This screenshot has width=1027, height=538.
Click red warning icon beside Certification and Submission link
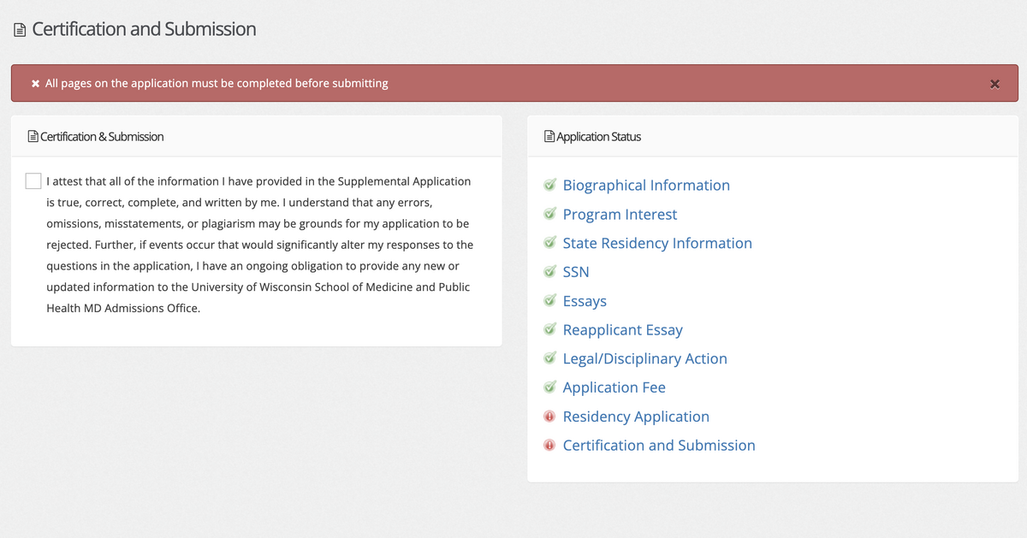pyautogui.click(x=549, y=446)
